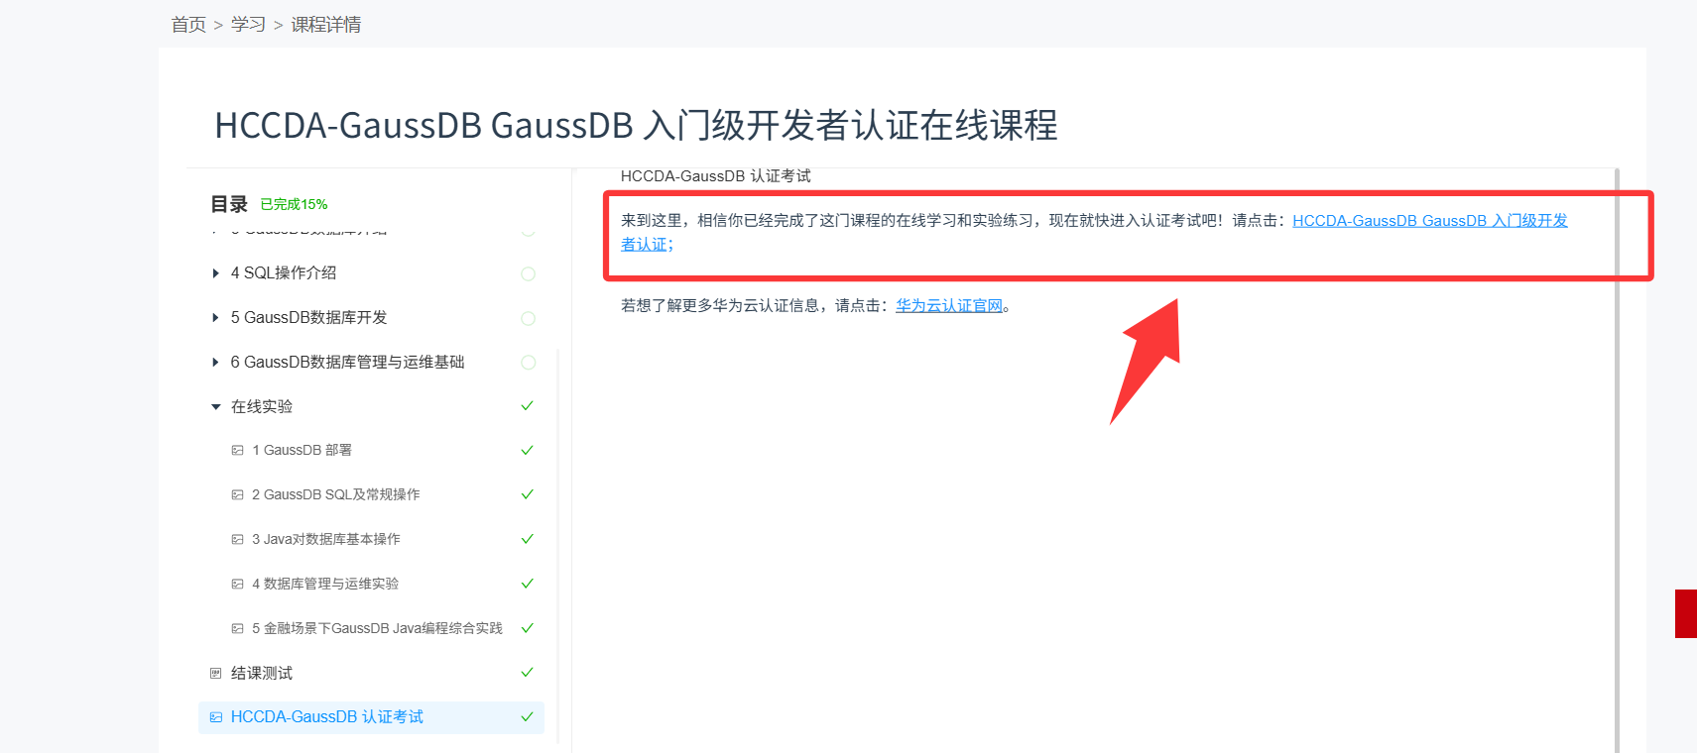Open the 结课测试 item

262,674
